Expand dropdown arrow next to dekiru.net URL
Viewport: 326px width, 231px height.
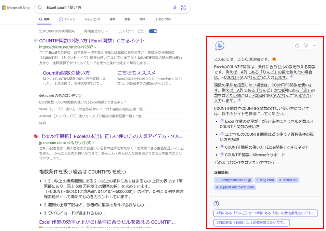[x=95, y=47]
